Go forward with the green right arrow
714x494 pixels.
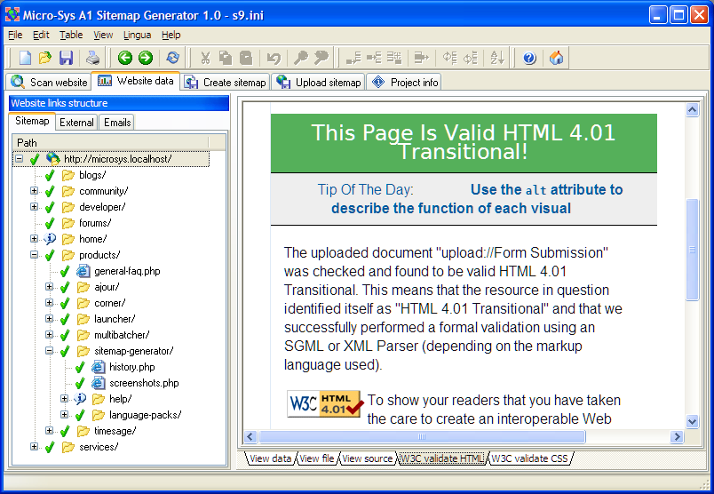[x=146, y=58]
